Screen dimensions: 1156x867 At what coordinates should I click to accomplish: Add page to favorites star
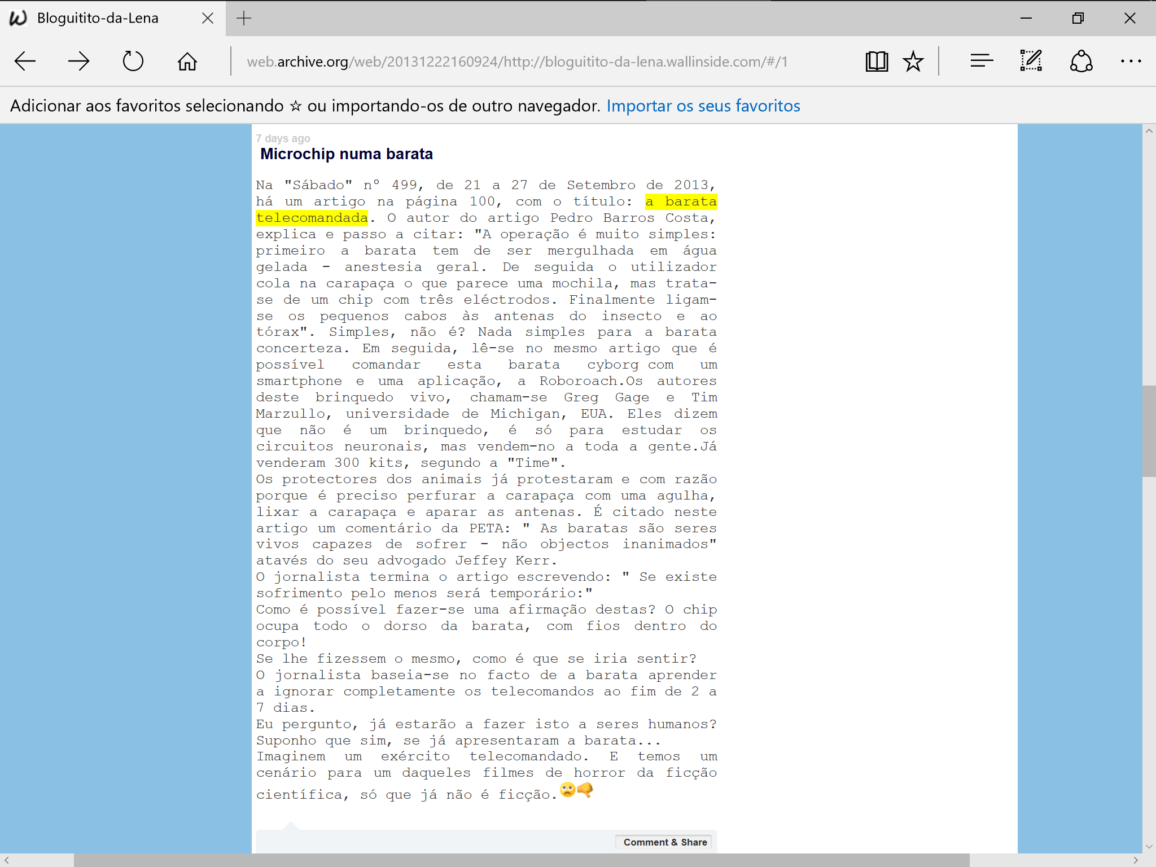(913, 61)
